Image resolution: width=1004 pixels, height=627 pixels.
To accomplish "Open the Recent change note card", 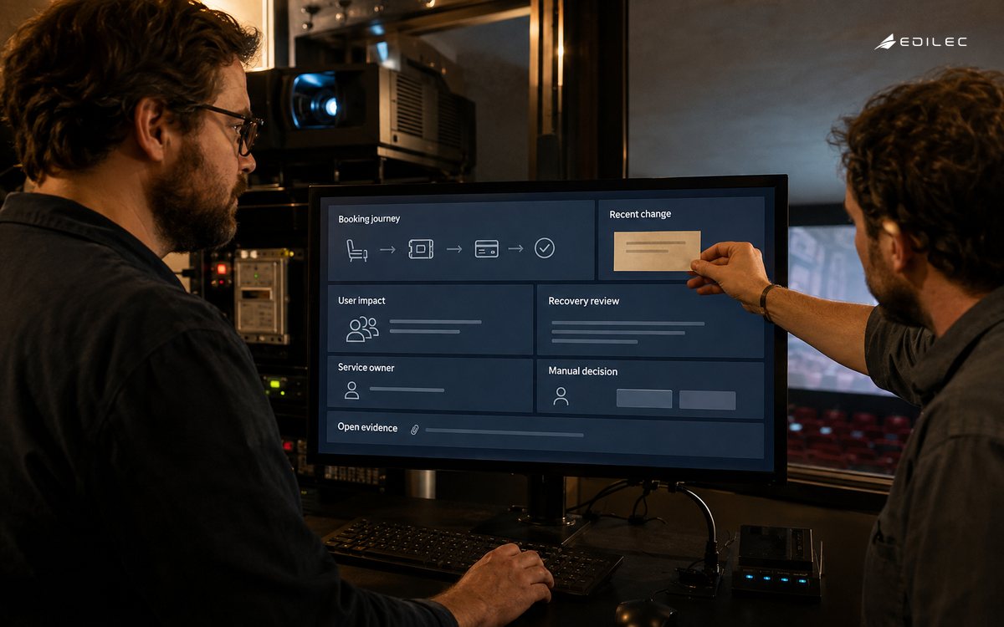I will (657, 251).
